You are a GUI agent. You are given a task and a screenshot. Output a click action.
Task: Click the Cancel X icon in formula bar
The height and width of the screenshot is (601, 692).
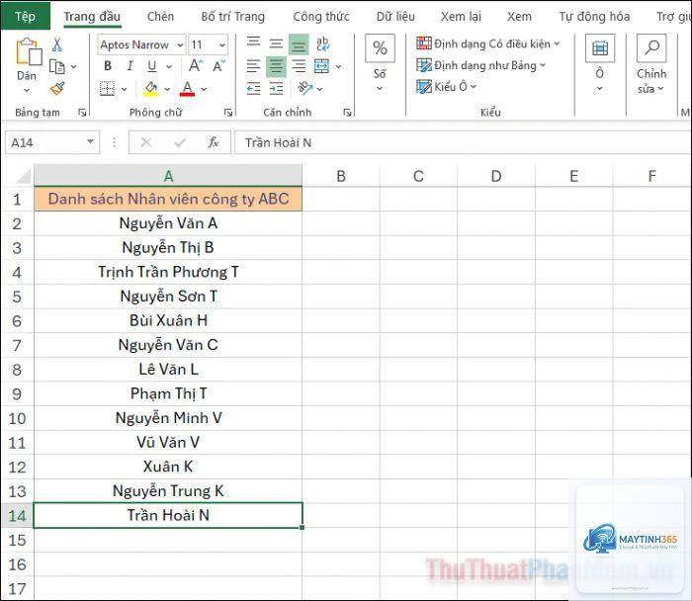tap(145, 142)
